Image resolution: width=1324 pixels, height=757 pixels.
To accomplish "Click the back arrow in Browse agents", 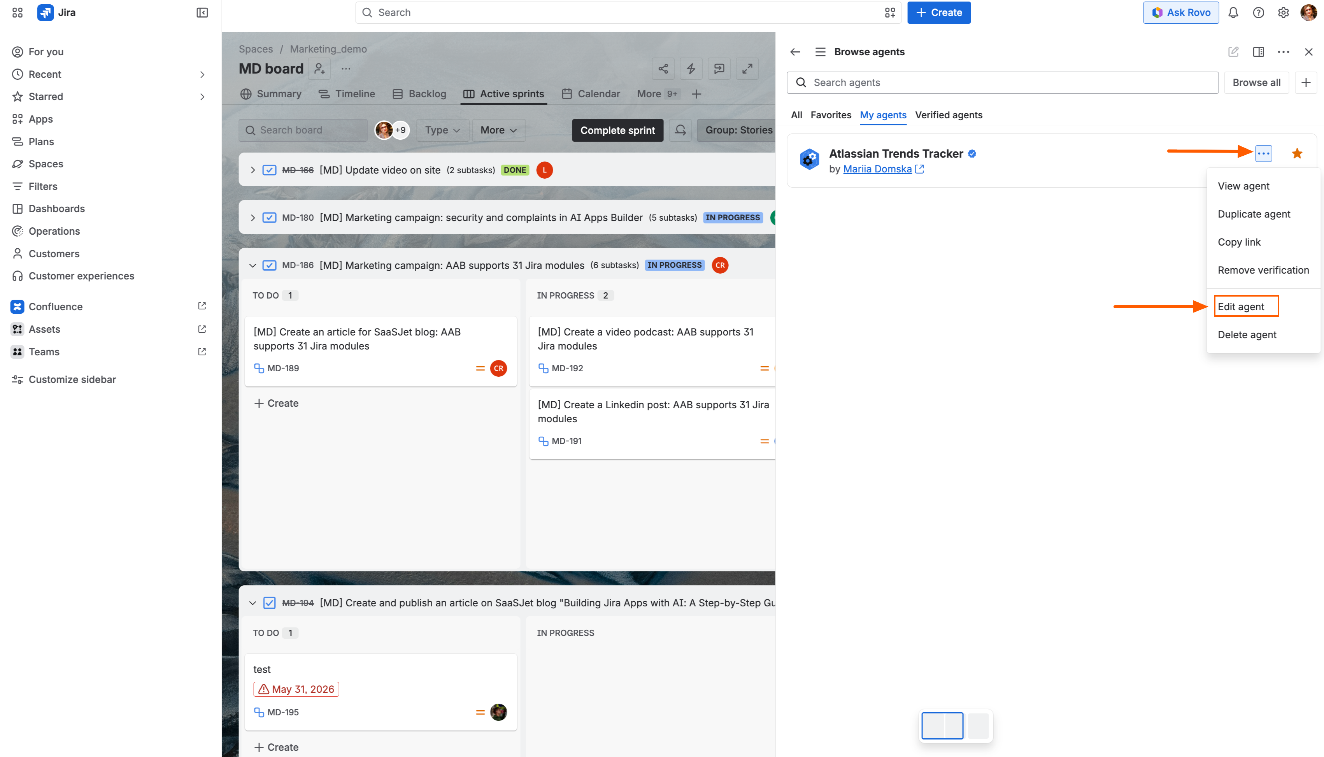I will tap(795, 52).
